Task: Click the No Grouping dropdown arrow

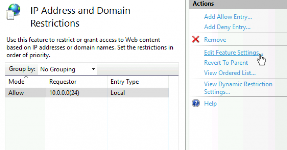Action: tap(93, 69)
